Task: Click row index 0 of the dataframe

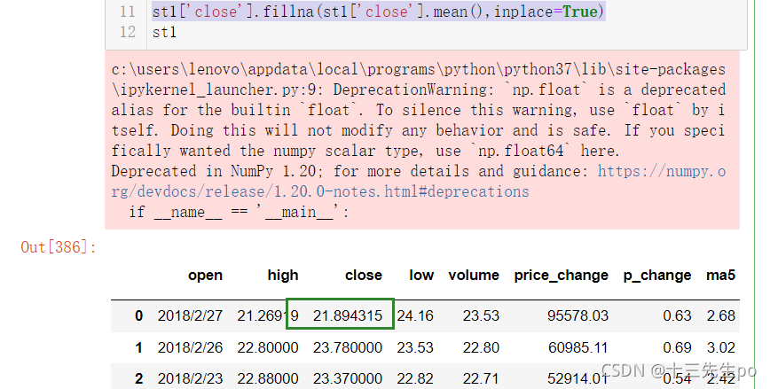Action: (139, 315)
